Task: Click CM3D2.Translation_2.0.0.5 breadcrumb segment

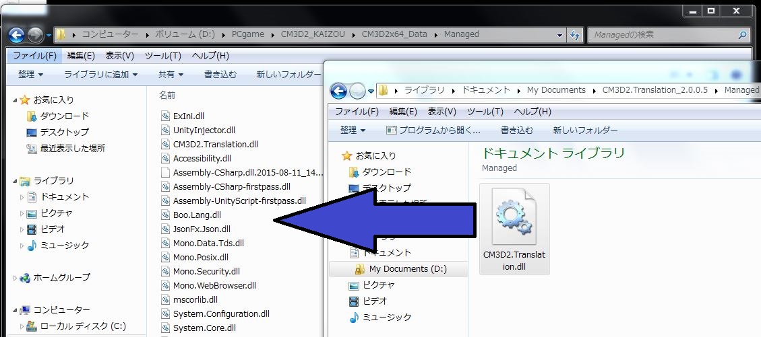Action: tap(655, 90)
